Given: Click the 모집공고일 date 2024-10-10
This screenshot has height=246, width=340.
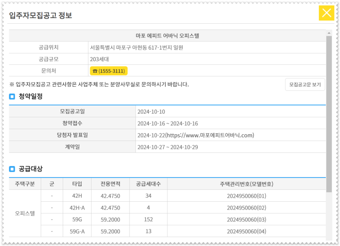Looking at the screenshot, I should tap(151, 112).
